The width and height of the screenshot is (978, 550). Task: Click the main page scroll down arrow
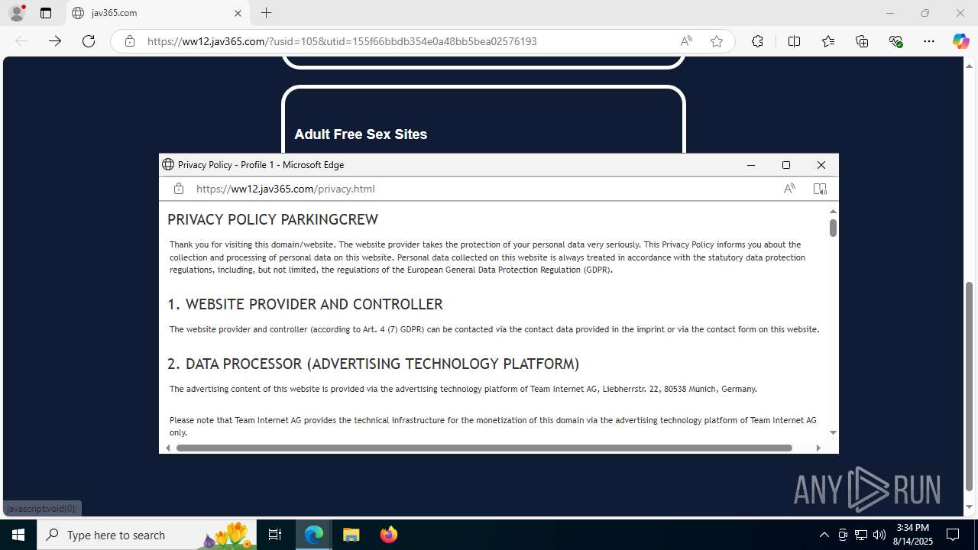tap(970, 507)
